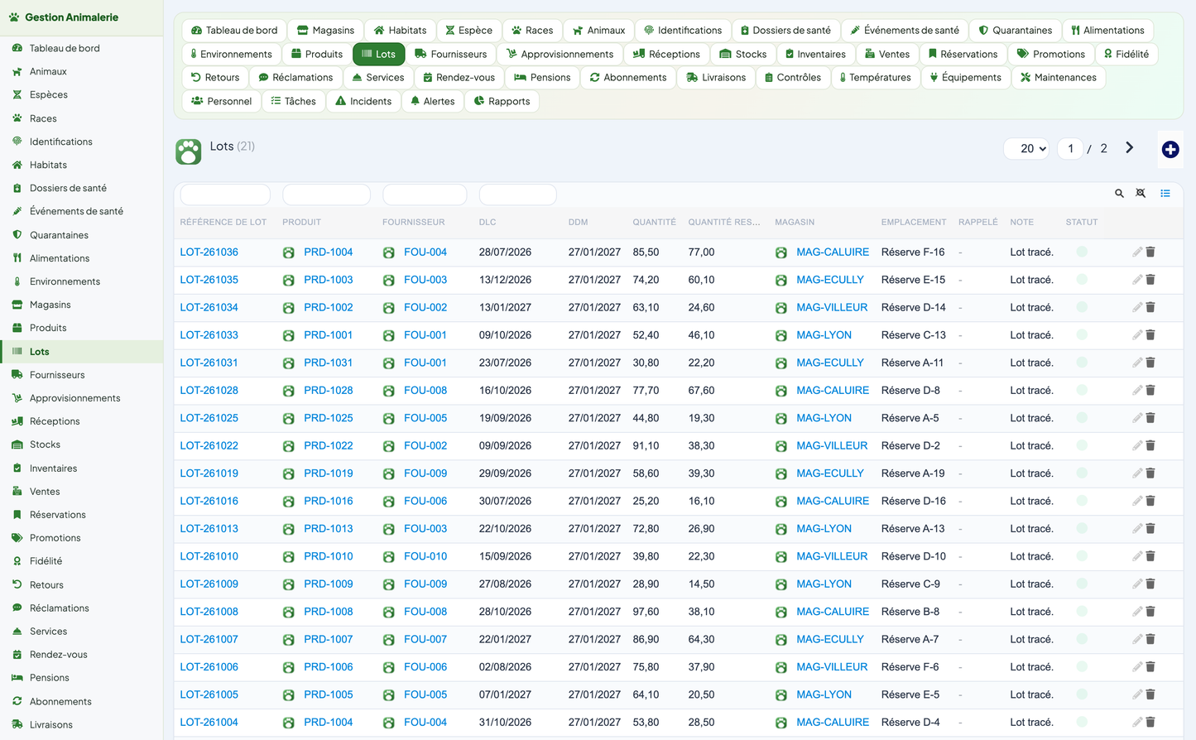Toggle the status circle of LOT-261033
The height and width of the screenshot is (740, 1196).
1082,334
